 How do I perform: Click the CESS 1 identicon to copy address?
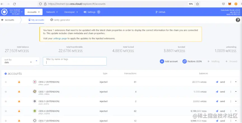coord(35,91)
